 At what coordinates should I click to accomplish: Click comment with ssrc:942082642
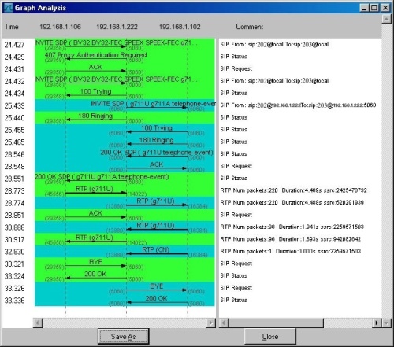coord(291,239)
